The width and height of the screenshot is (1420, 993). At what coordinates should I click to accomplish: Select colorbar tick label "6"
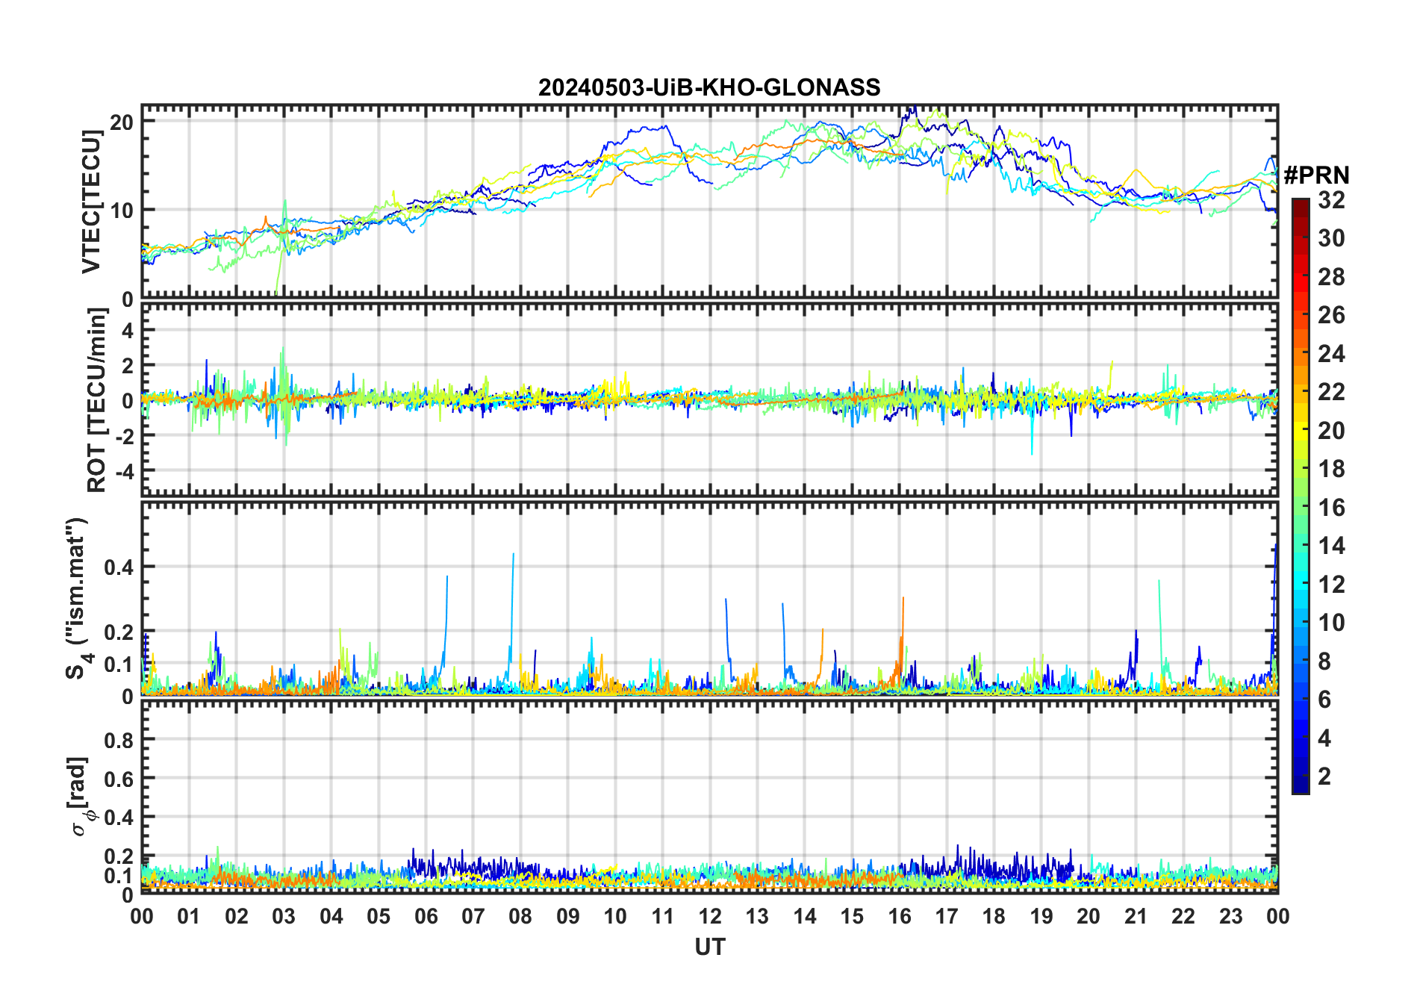1324,700
